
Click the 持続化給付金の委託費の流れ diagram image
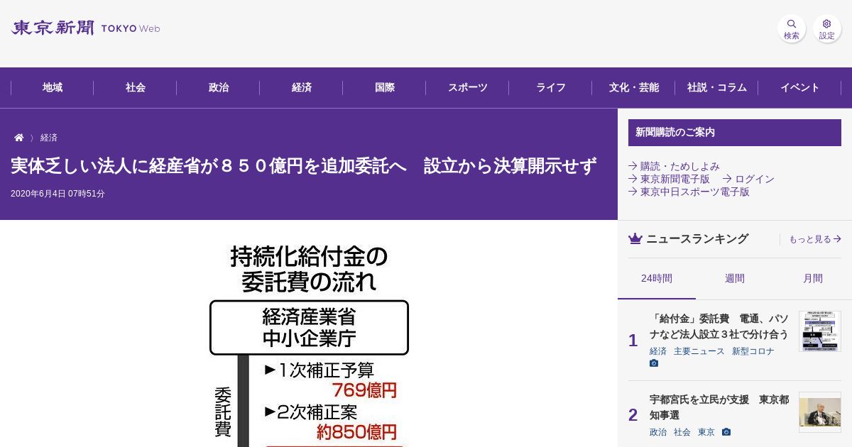tap(309, 343)
